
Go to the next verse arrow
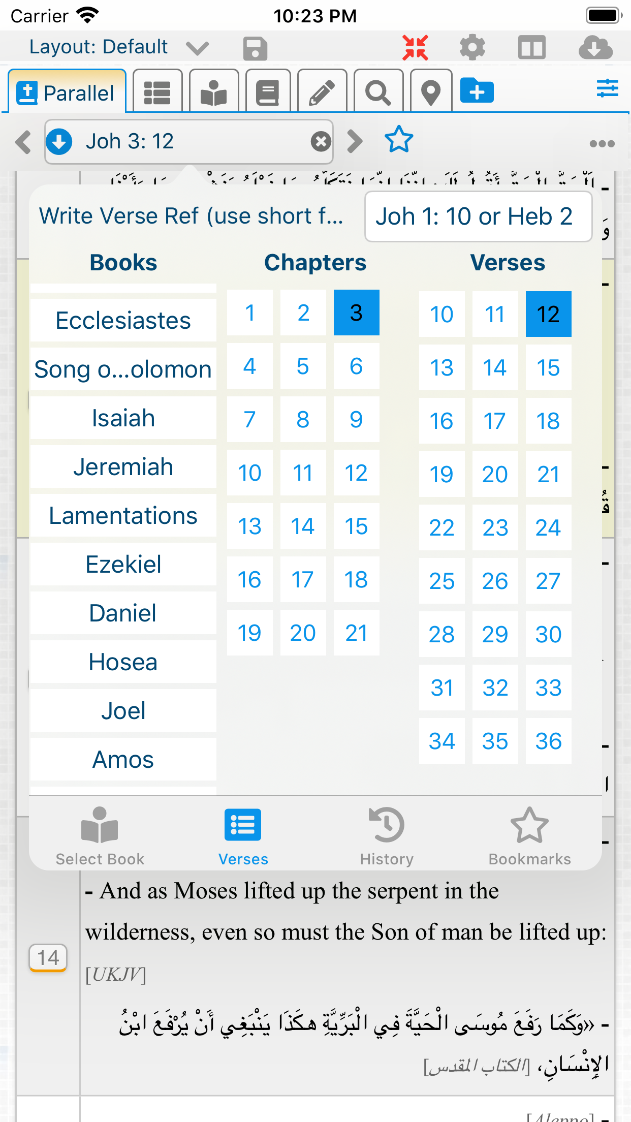click(355, 141)
